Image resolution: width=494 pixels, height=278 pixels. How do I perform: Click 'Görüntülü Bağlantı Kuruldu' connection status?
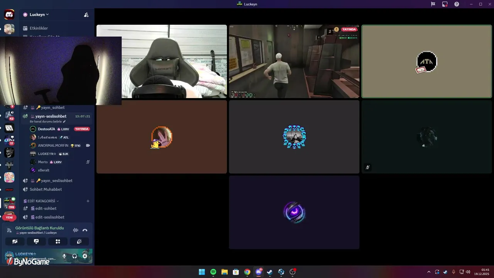pyautogui.click(x=39, y=228)
